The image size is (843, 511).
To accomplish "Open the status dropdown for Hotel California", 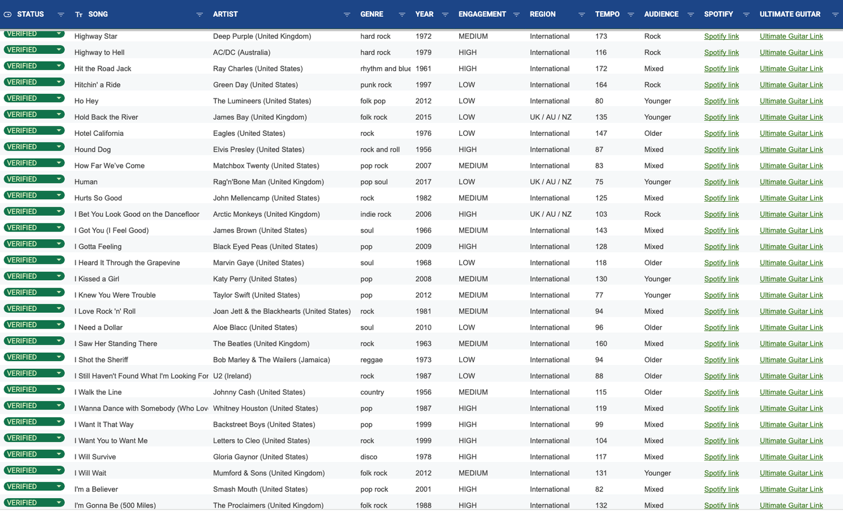I will (x=59, y=131).
